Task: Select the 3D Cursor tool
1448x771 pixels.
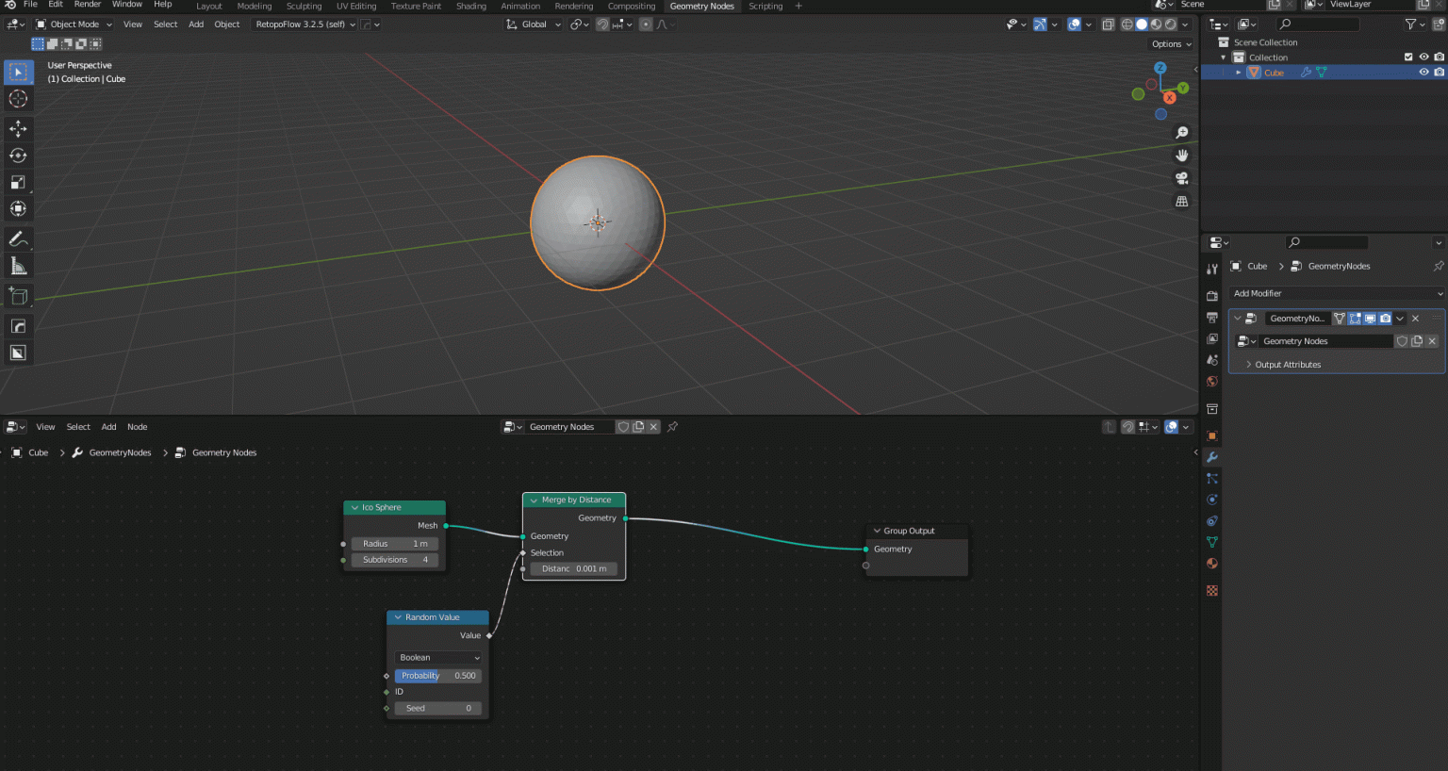Action: coord(18,98)
